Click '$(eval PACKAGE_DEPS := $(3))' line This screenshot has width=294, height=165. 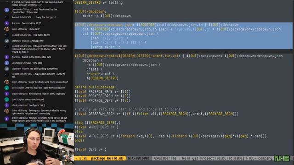102,100
